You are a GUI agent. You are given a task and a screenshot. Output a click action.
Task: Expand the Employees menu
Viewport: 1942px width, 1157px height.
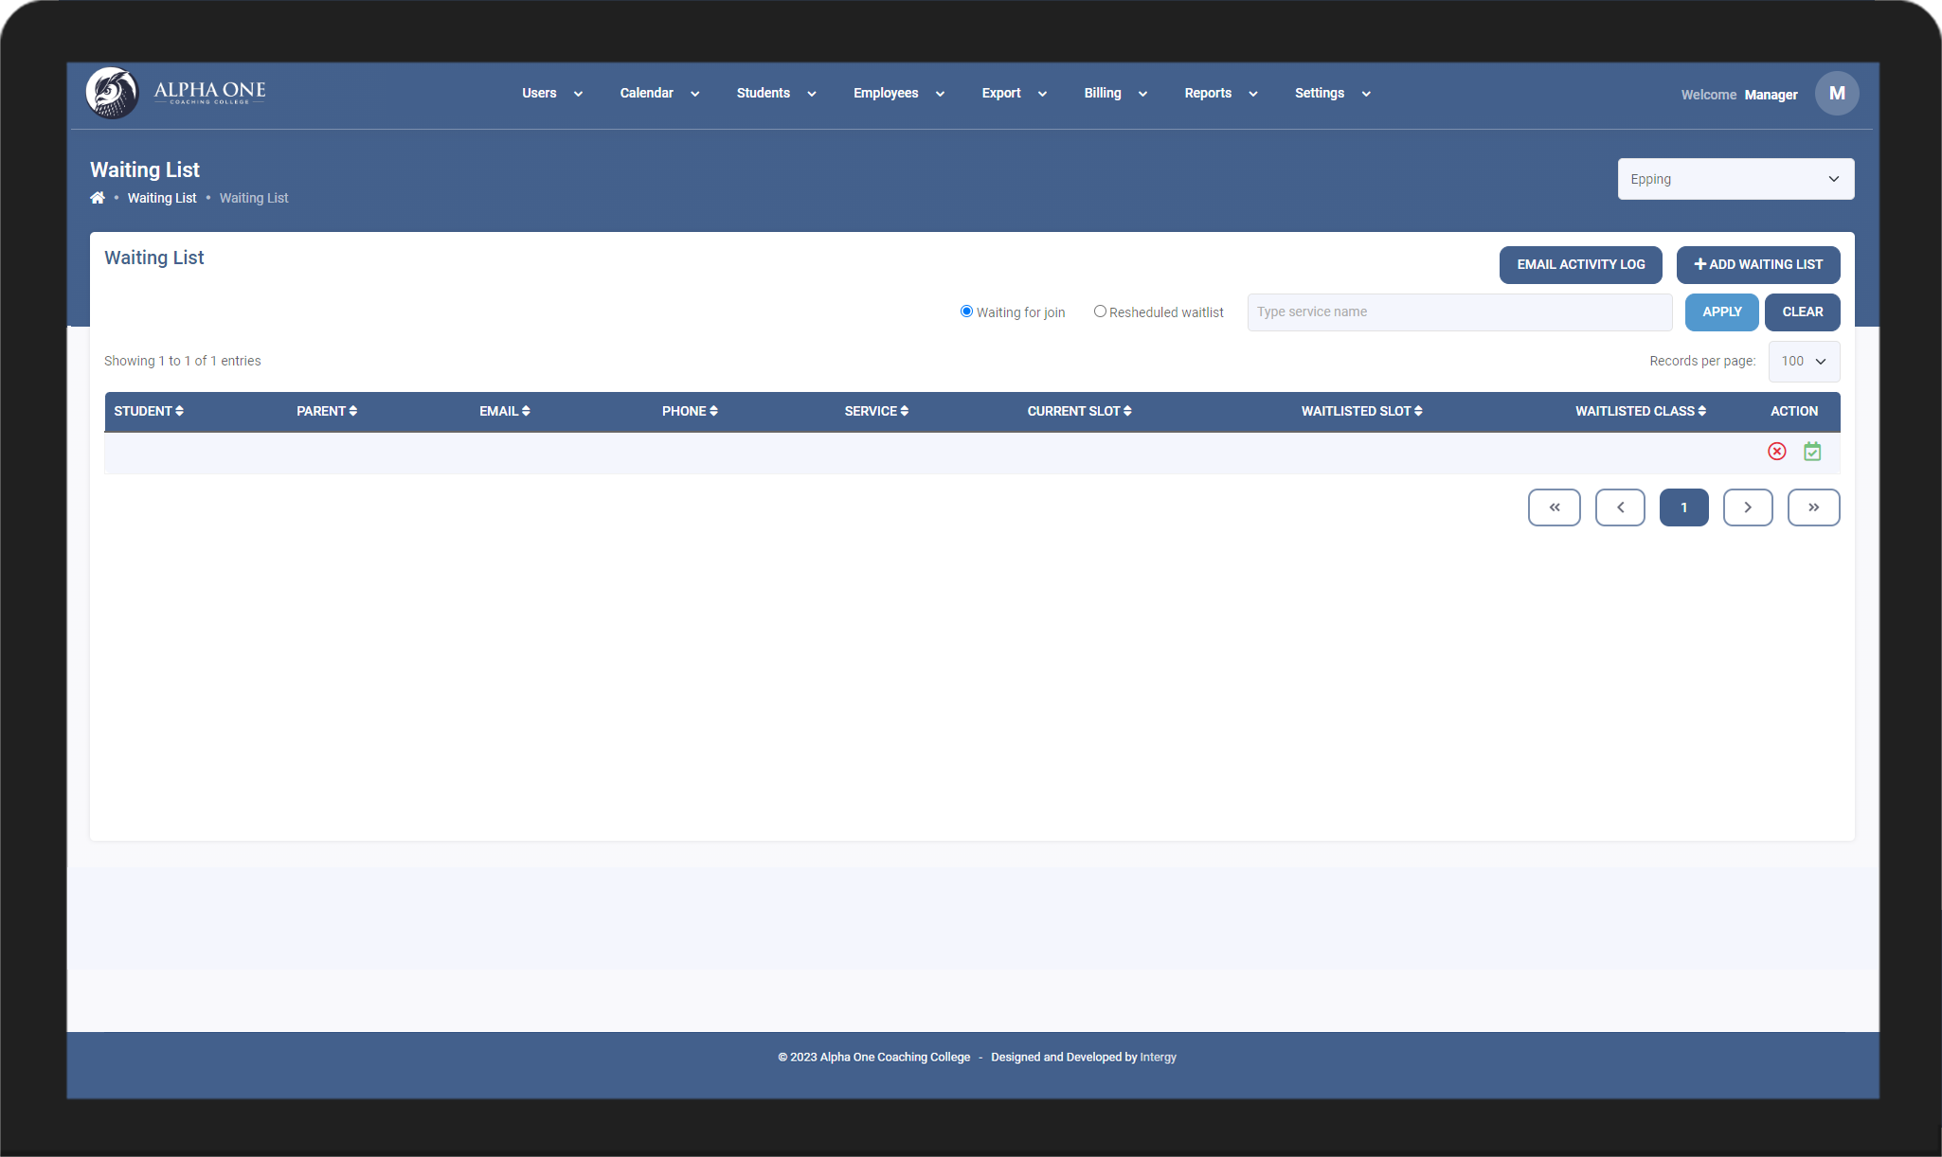tap(899, 94)
